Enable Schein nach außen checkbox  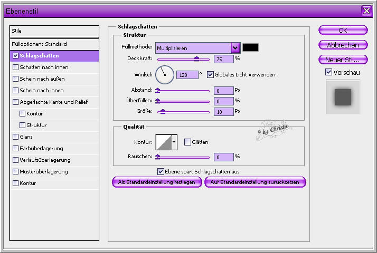[16, 79]
